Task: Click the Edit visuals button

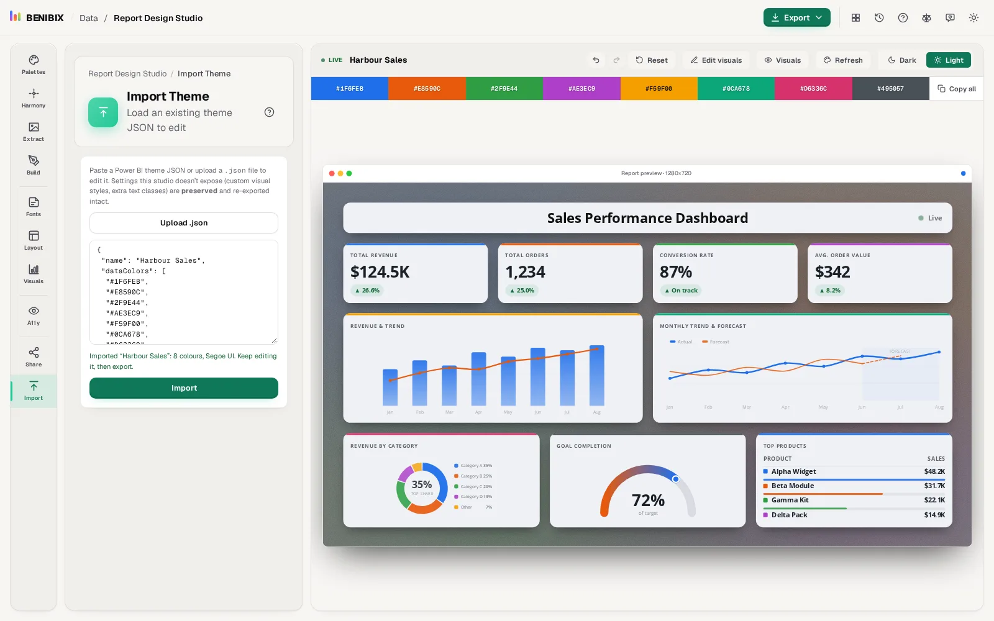Action: click(x=716, y=60)
